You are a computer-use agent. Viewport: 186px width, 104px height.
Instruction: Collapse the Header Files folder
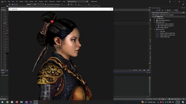click(154, 22)
